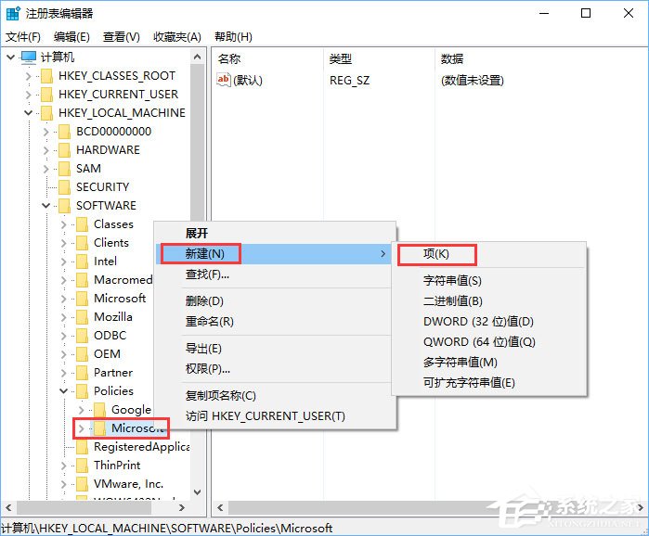Open the 收藏夹(A) menu
The image size is (649, 536).
pyautogui.click(x=177, y=37)
